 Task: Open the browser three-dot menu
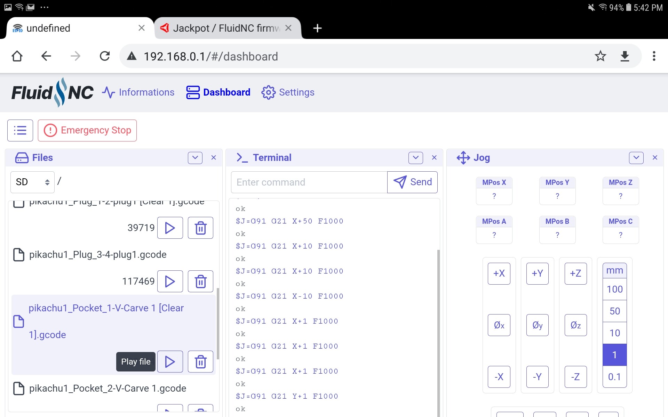(x=654, y=56)
